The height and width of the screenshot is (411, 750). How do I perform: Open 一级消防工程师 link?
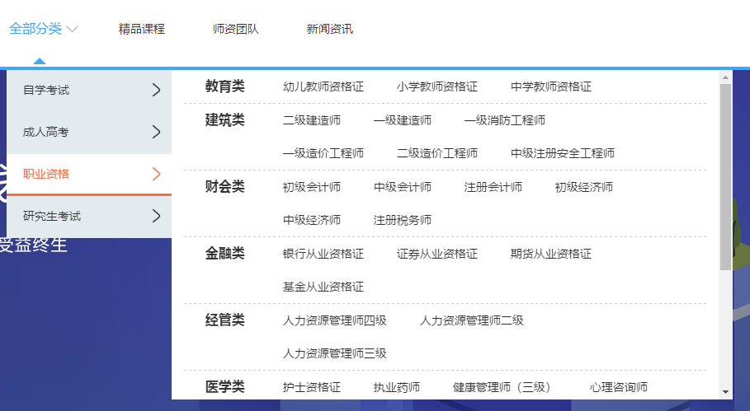[505, 120]
